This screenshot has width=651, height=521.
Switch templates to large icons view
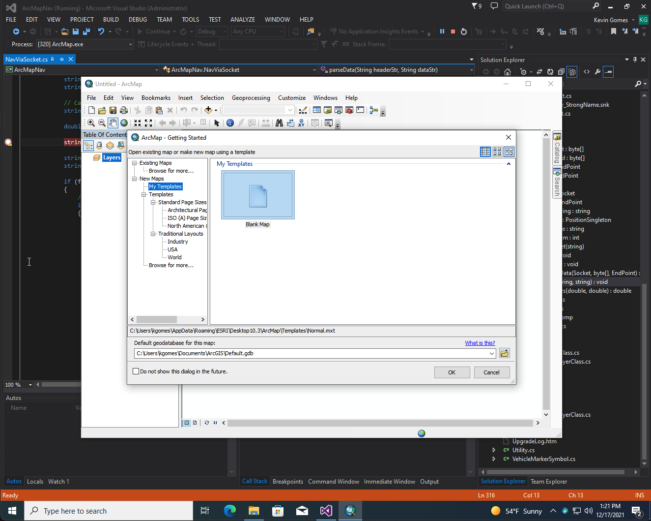click(x=509, y=152)
